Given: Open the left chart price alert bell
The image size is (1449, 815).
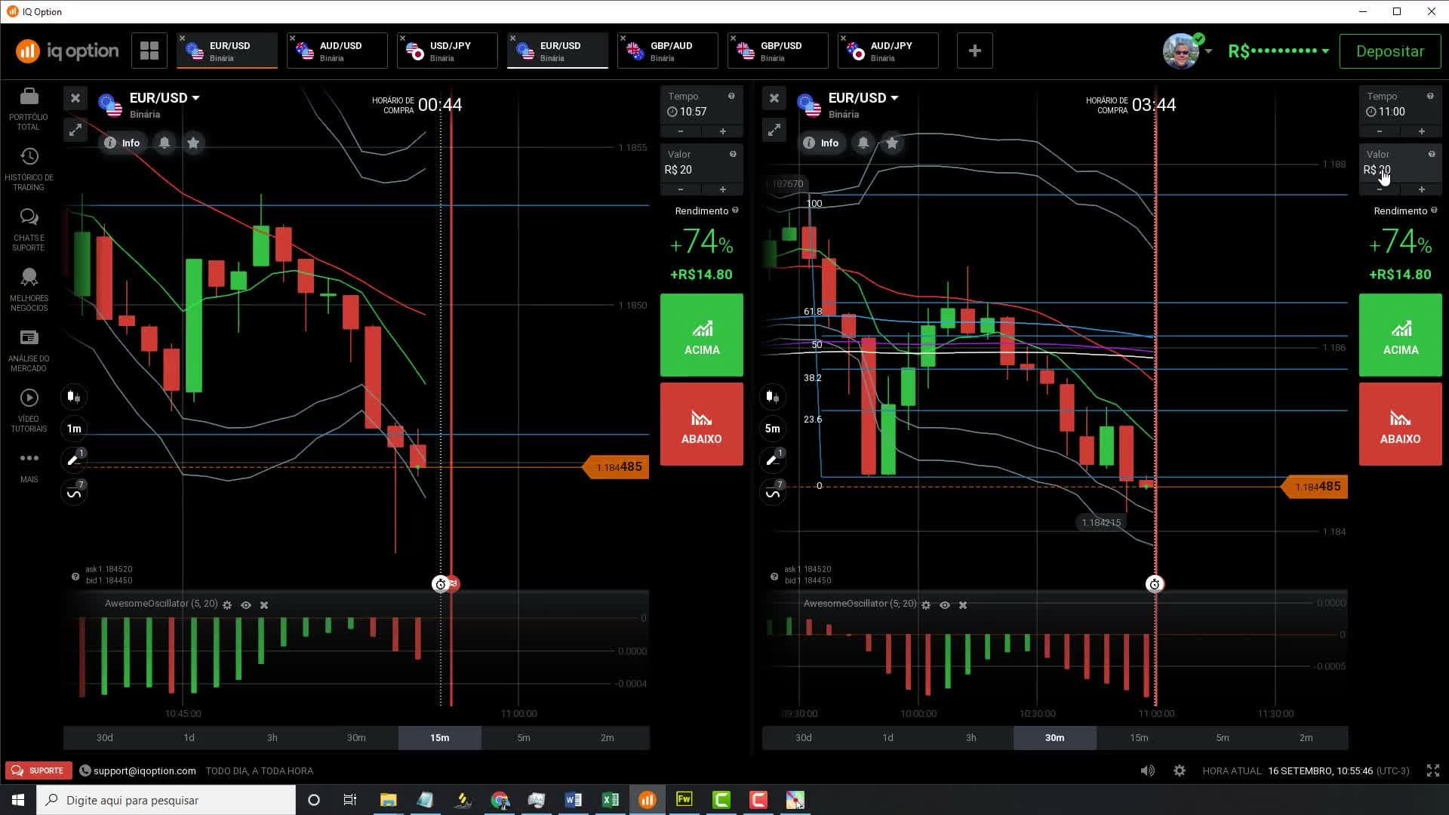Looking at the screenshot, I should coord(165,143).
